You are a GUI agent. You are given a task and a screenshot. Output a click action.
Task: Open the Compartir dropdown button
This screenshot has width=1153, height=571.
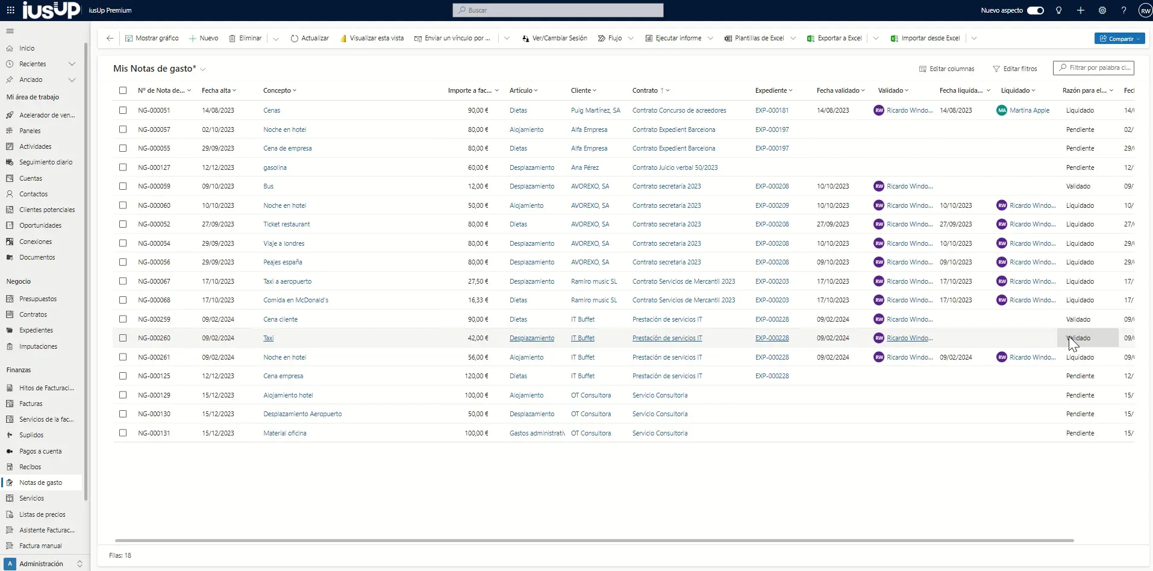point(1119,39)
